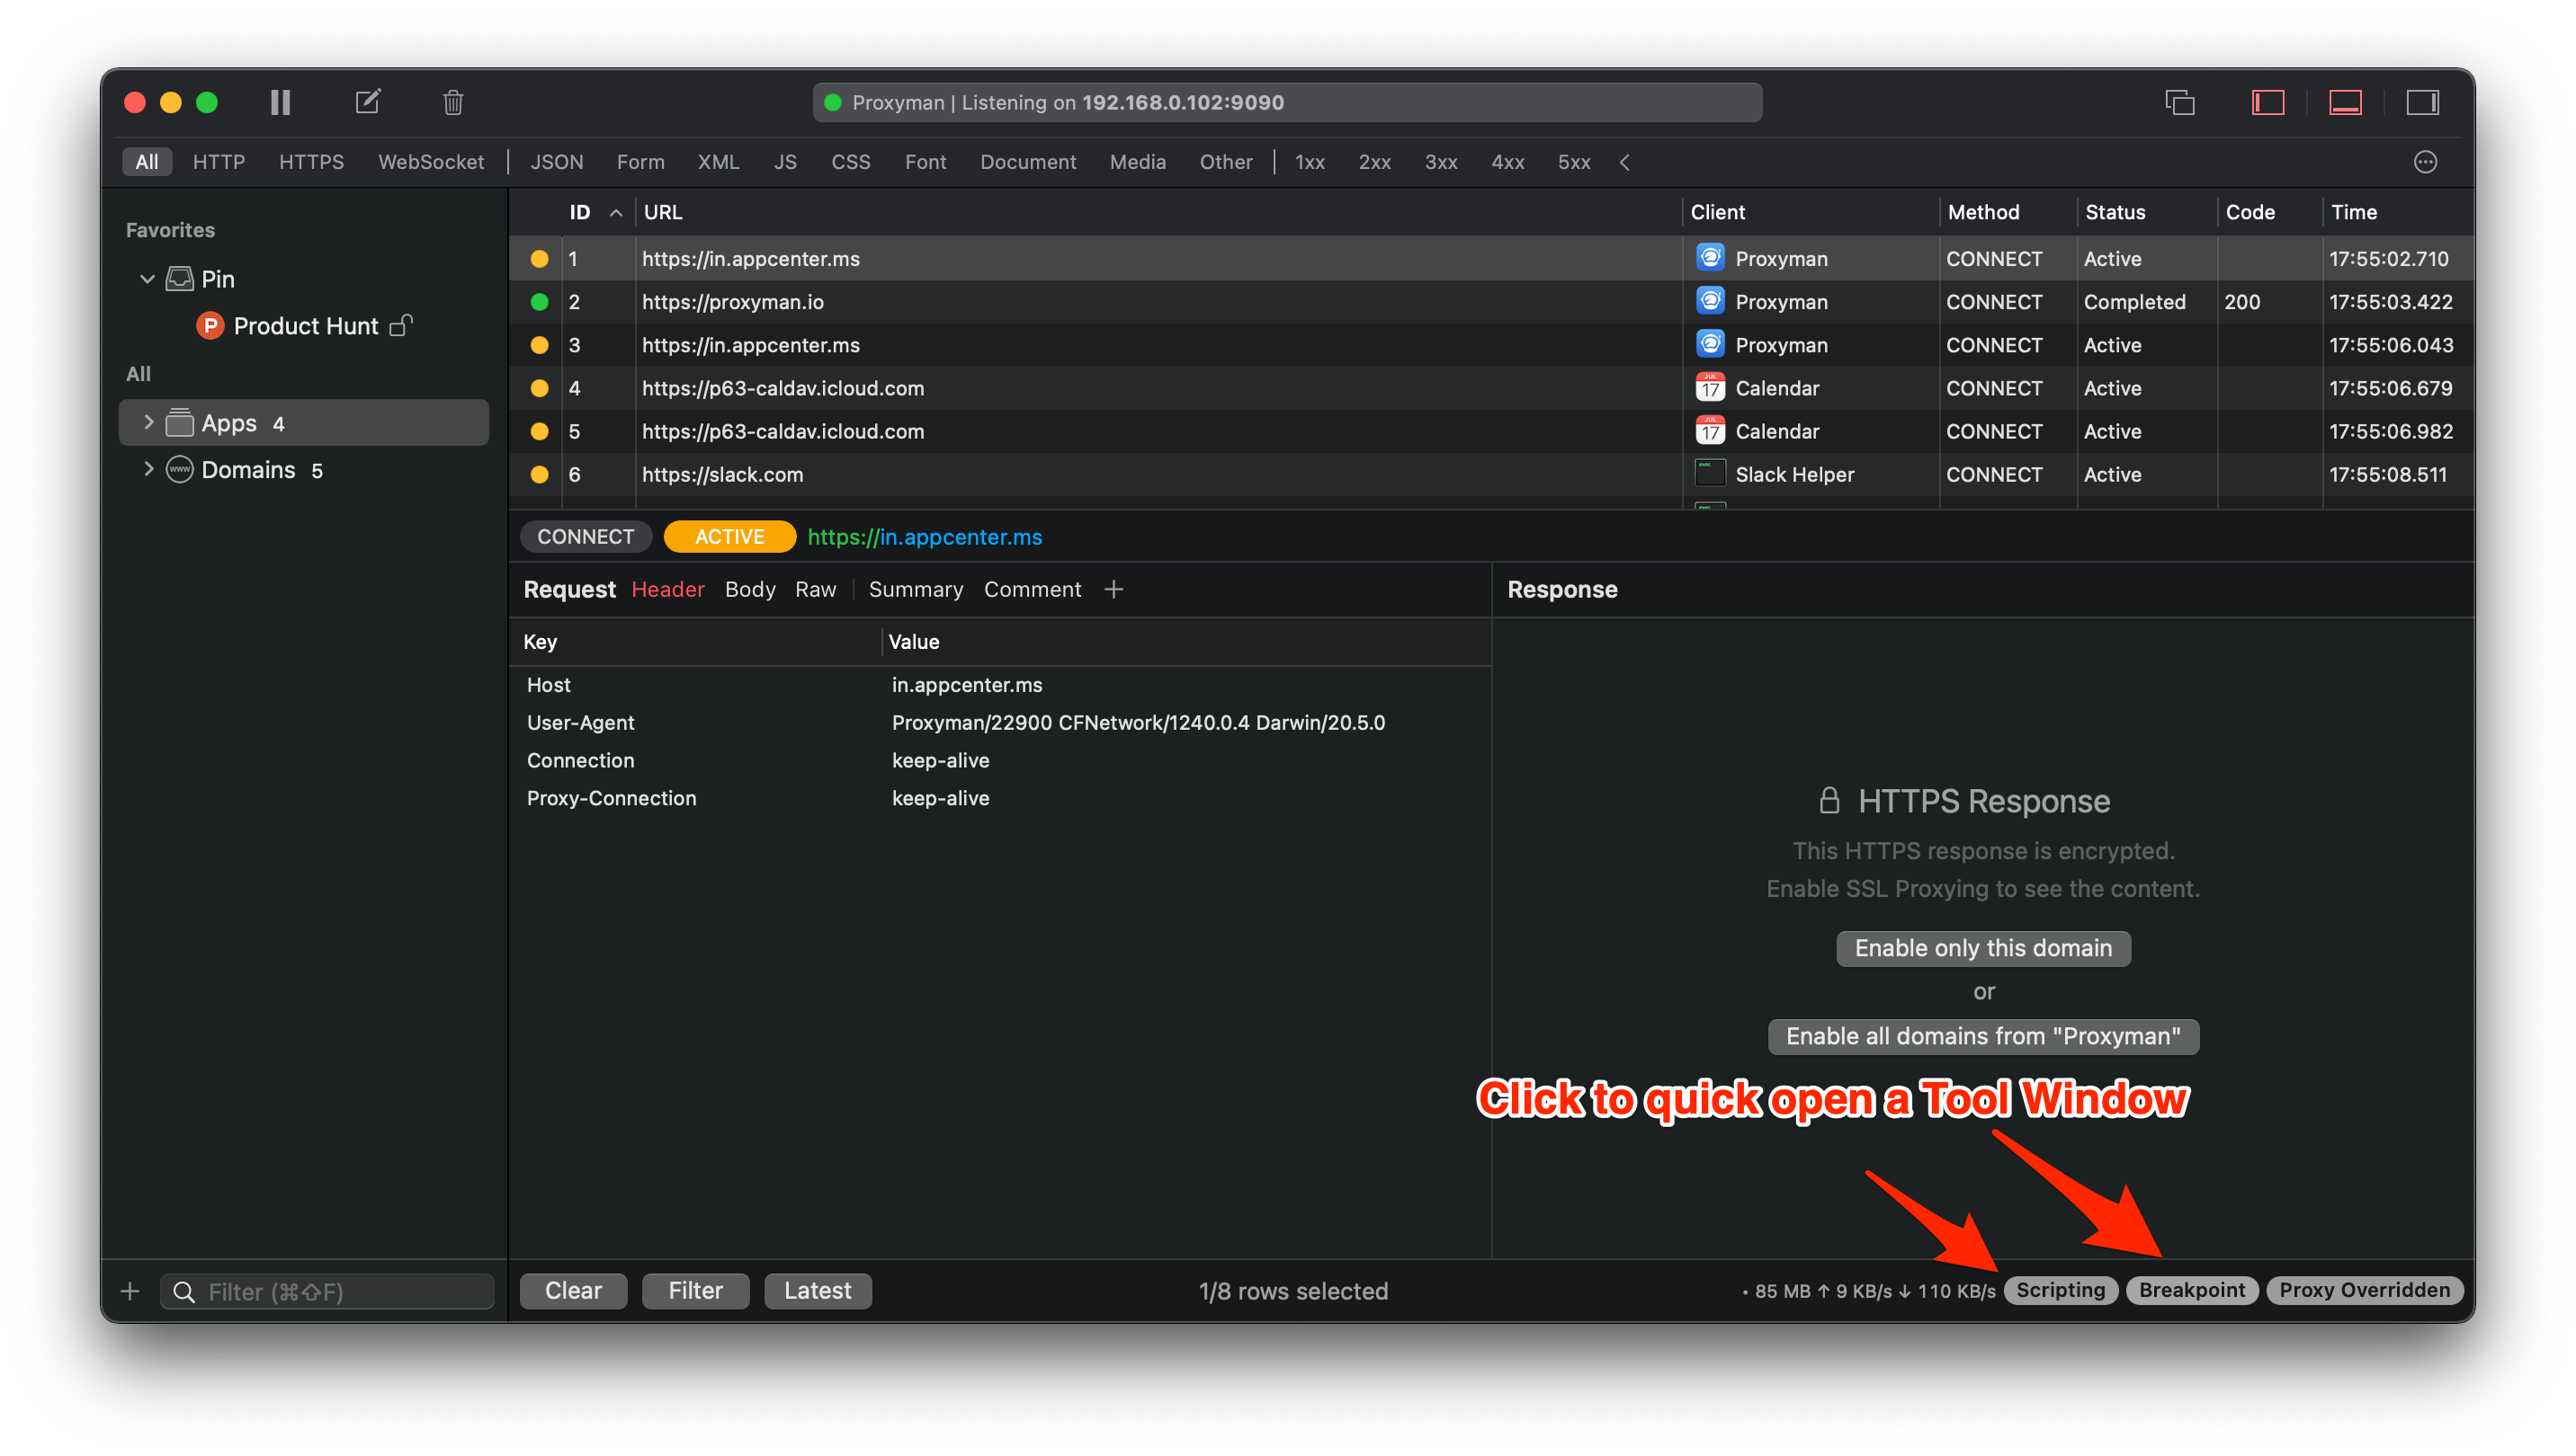Collapse the Pin section under Favorites
This screenshot has width=2576, height=1456.
click(146, 279)
